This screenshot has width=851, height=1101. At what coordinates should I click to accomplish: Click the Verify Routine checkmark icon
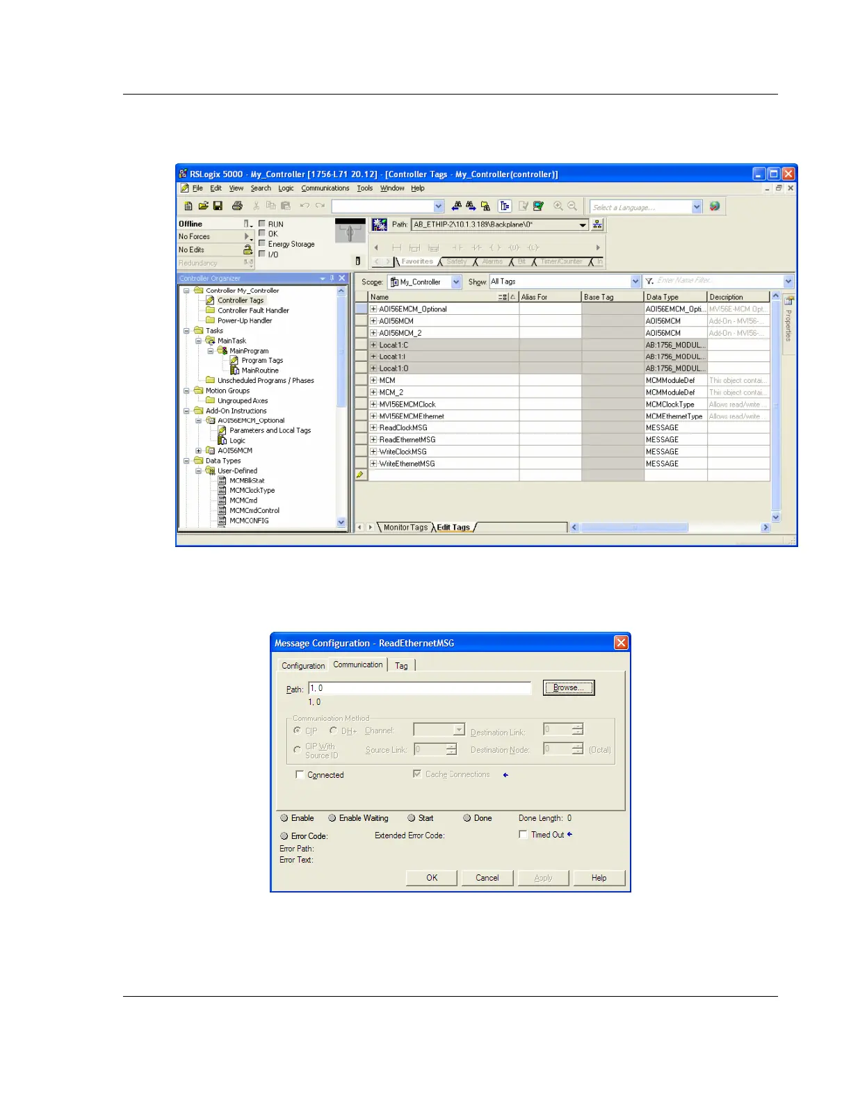[524, 206]
